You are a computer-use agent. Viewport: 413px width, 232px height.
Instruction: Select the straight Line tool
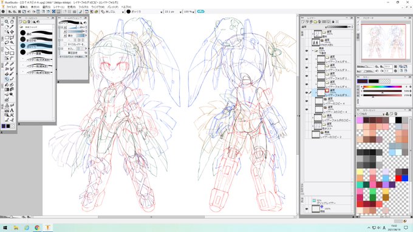click(7, 48)
